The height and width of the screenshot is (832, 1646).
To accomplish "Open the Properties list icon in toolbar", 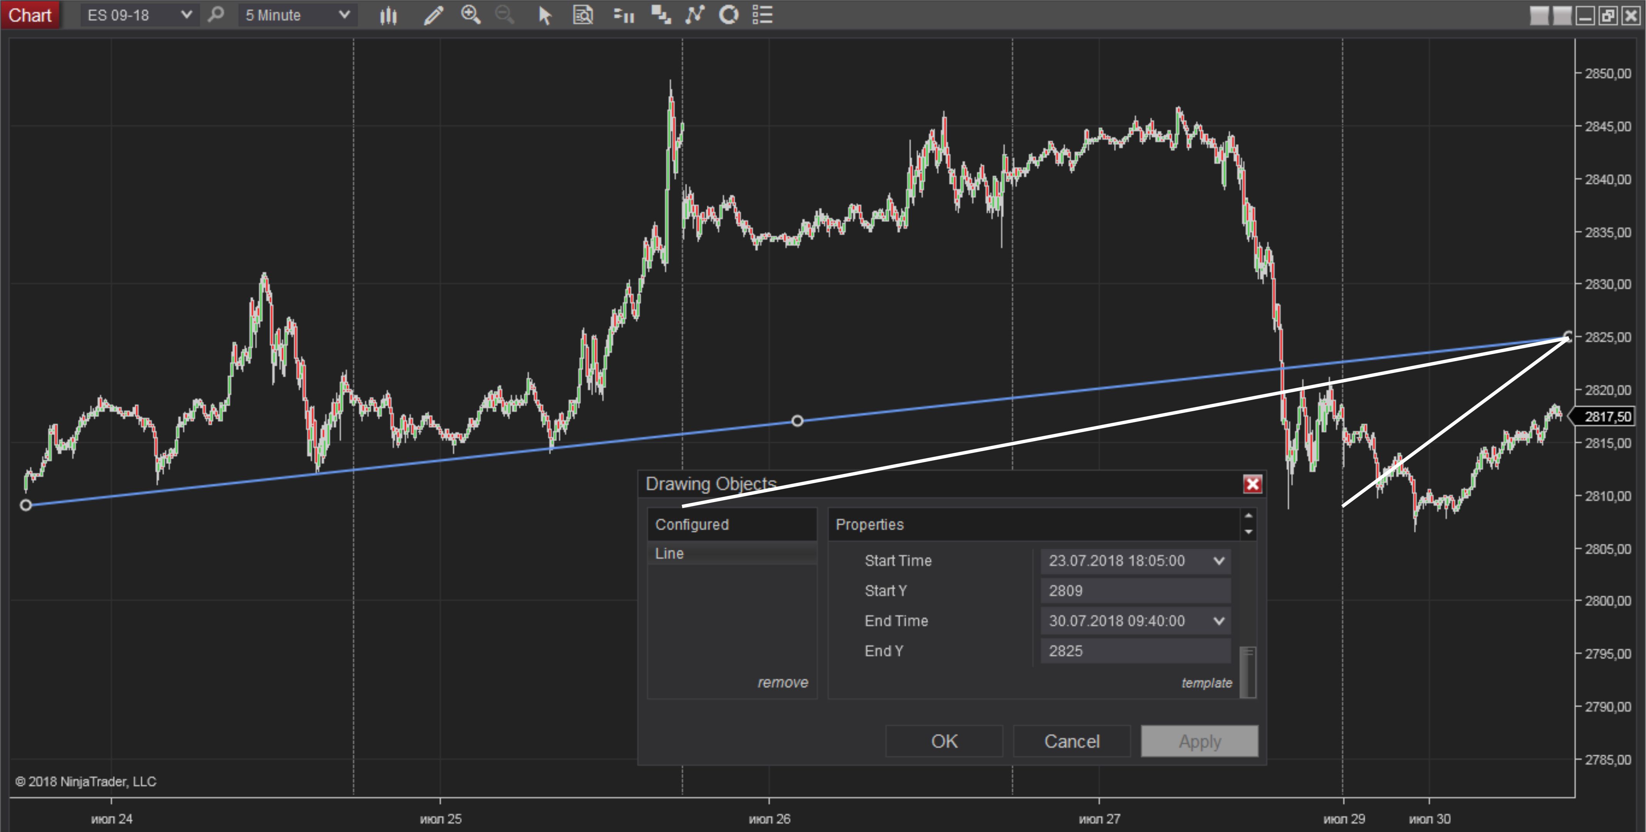I will click(762, 15).
